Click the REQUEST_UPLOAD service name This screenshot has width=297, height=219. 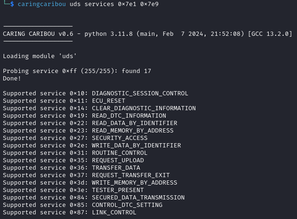tap(117, 160)
